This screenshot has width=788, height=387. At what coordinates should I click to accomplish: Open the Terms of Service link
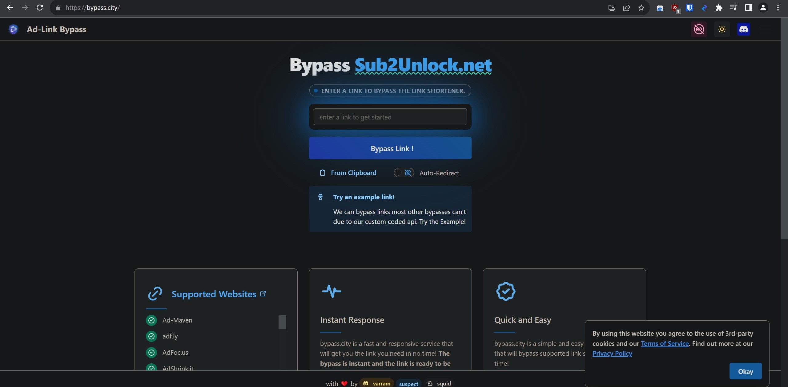coord(664,343)
